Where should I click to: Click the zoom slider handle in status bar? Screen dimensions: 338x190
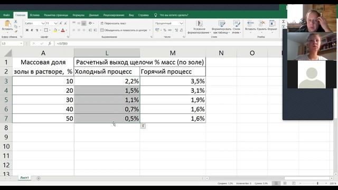pyautogui.click(x=317, y=183)
